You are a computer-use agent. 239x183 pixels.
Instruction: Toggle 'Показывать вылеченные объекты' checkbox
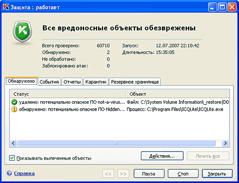pyautogui.click(x=12, y=158)
